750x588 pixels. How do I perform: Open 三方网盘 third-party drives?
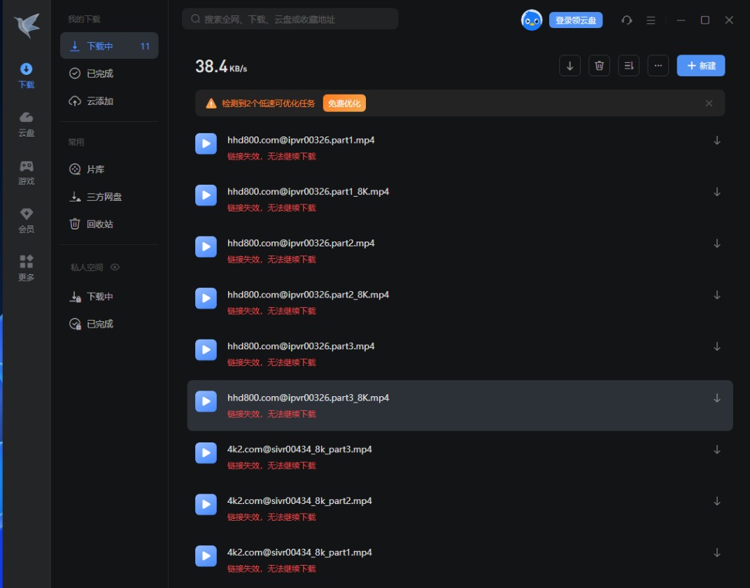click(x=109, y=197)
